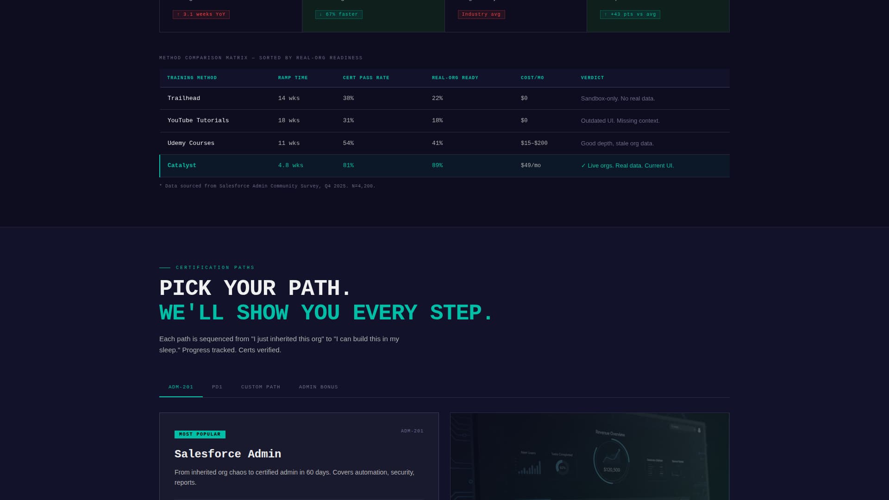Click the 'Sandbox-only. No real data.' verdict
This screenshot has width=889, height=500.
tap(618, 99)
